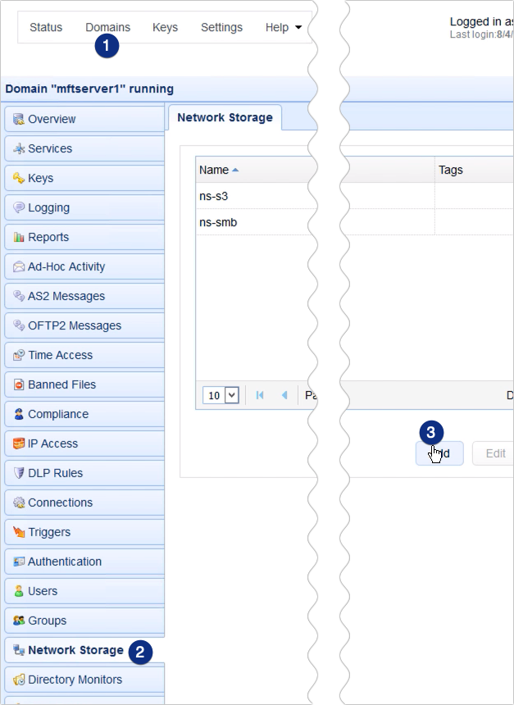Image resolution: width=514 pixels, height=705 pixels.
Task: Open Settings in top navigation
Action: (221, 27)
